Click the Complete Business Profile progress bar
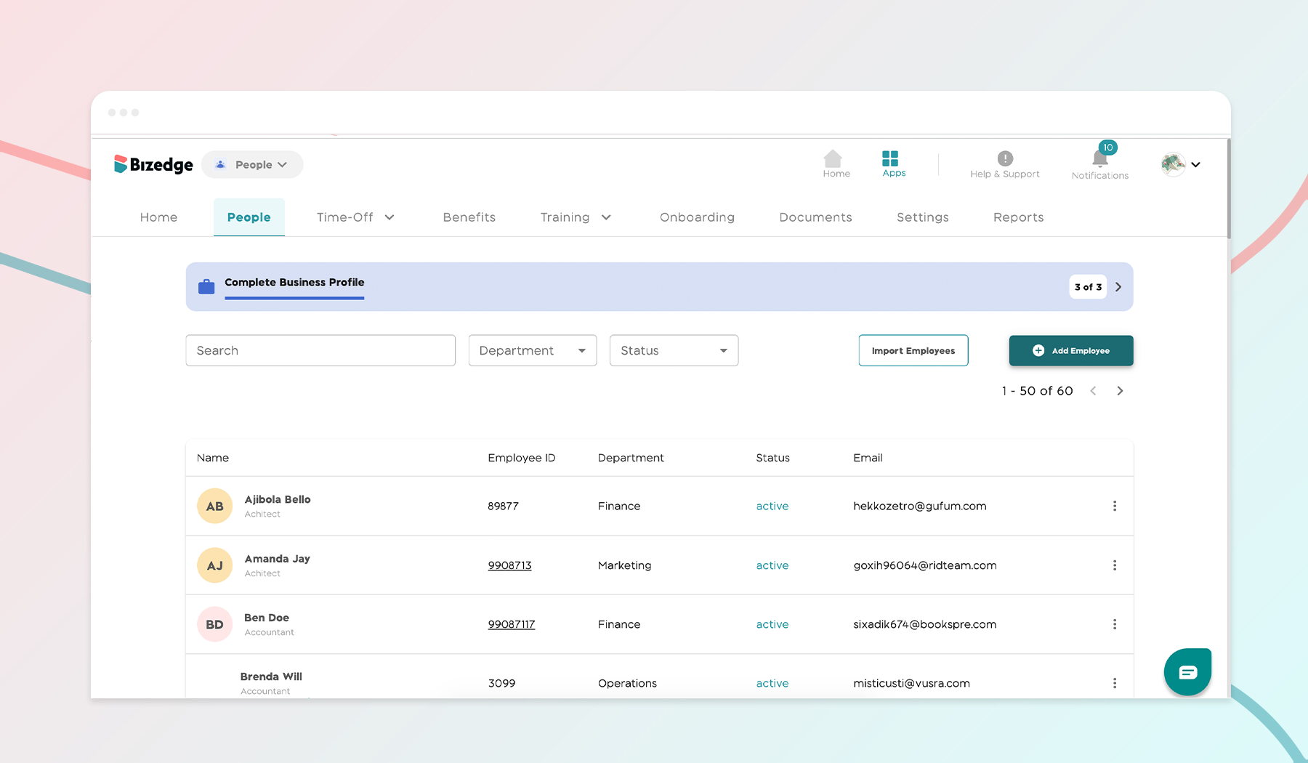1308x763 pixels. (294, 296)
